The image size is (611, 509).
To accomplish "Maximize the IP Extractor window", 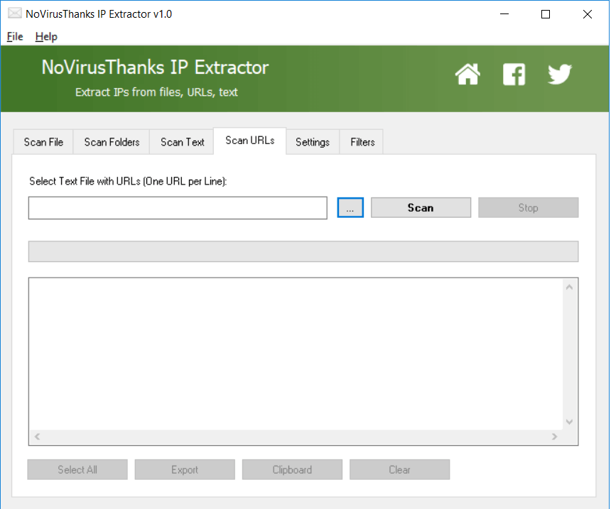I will [x=546, y=14].
